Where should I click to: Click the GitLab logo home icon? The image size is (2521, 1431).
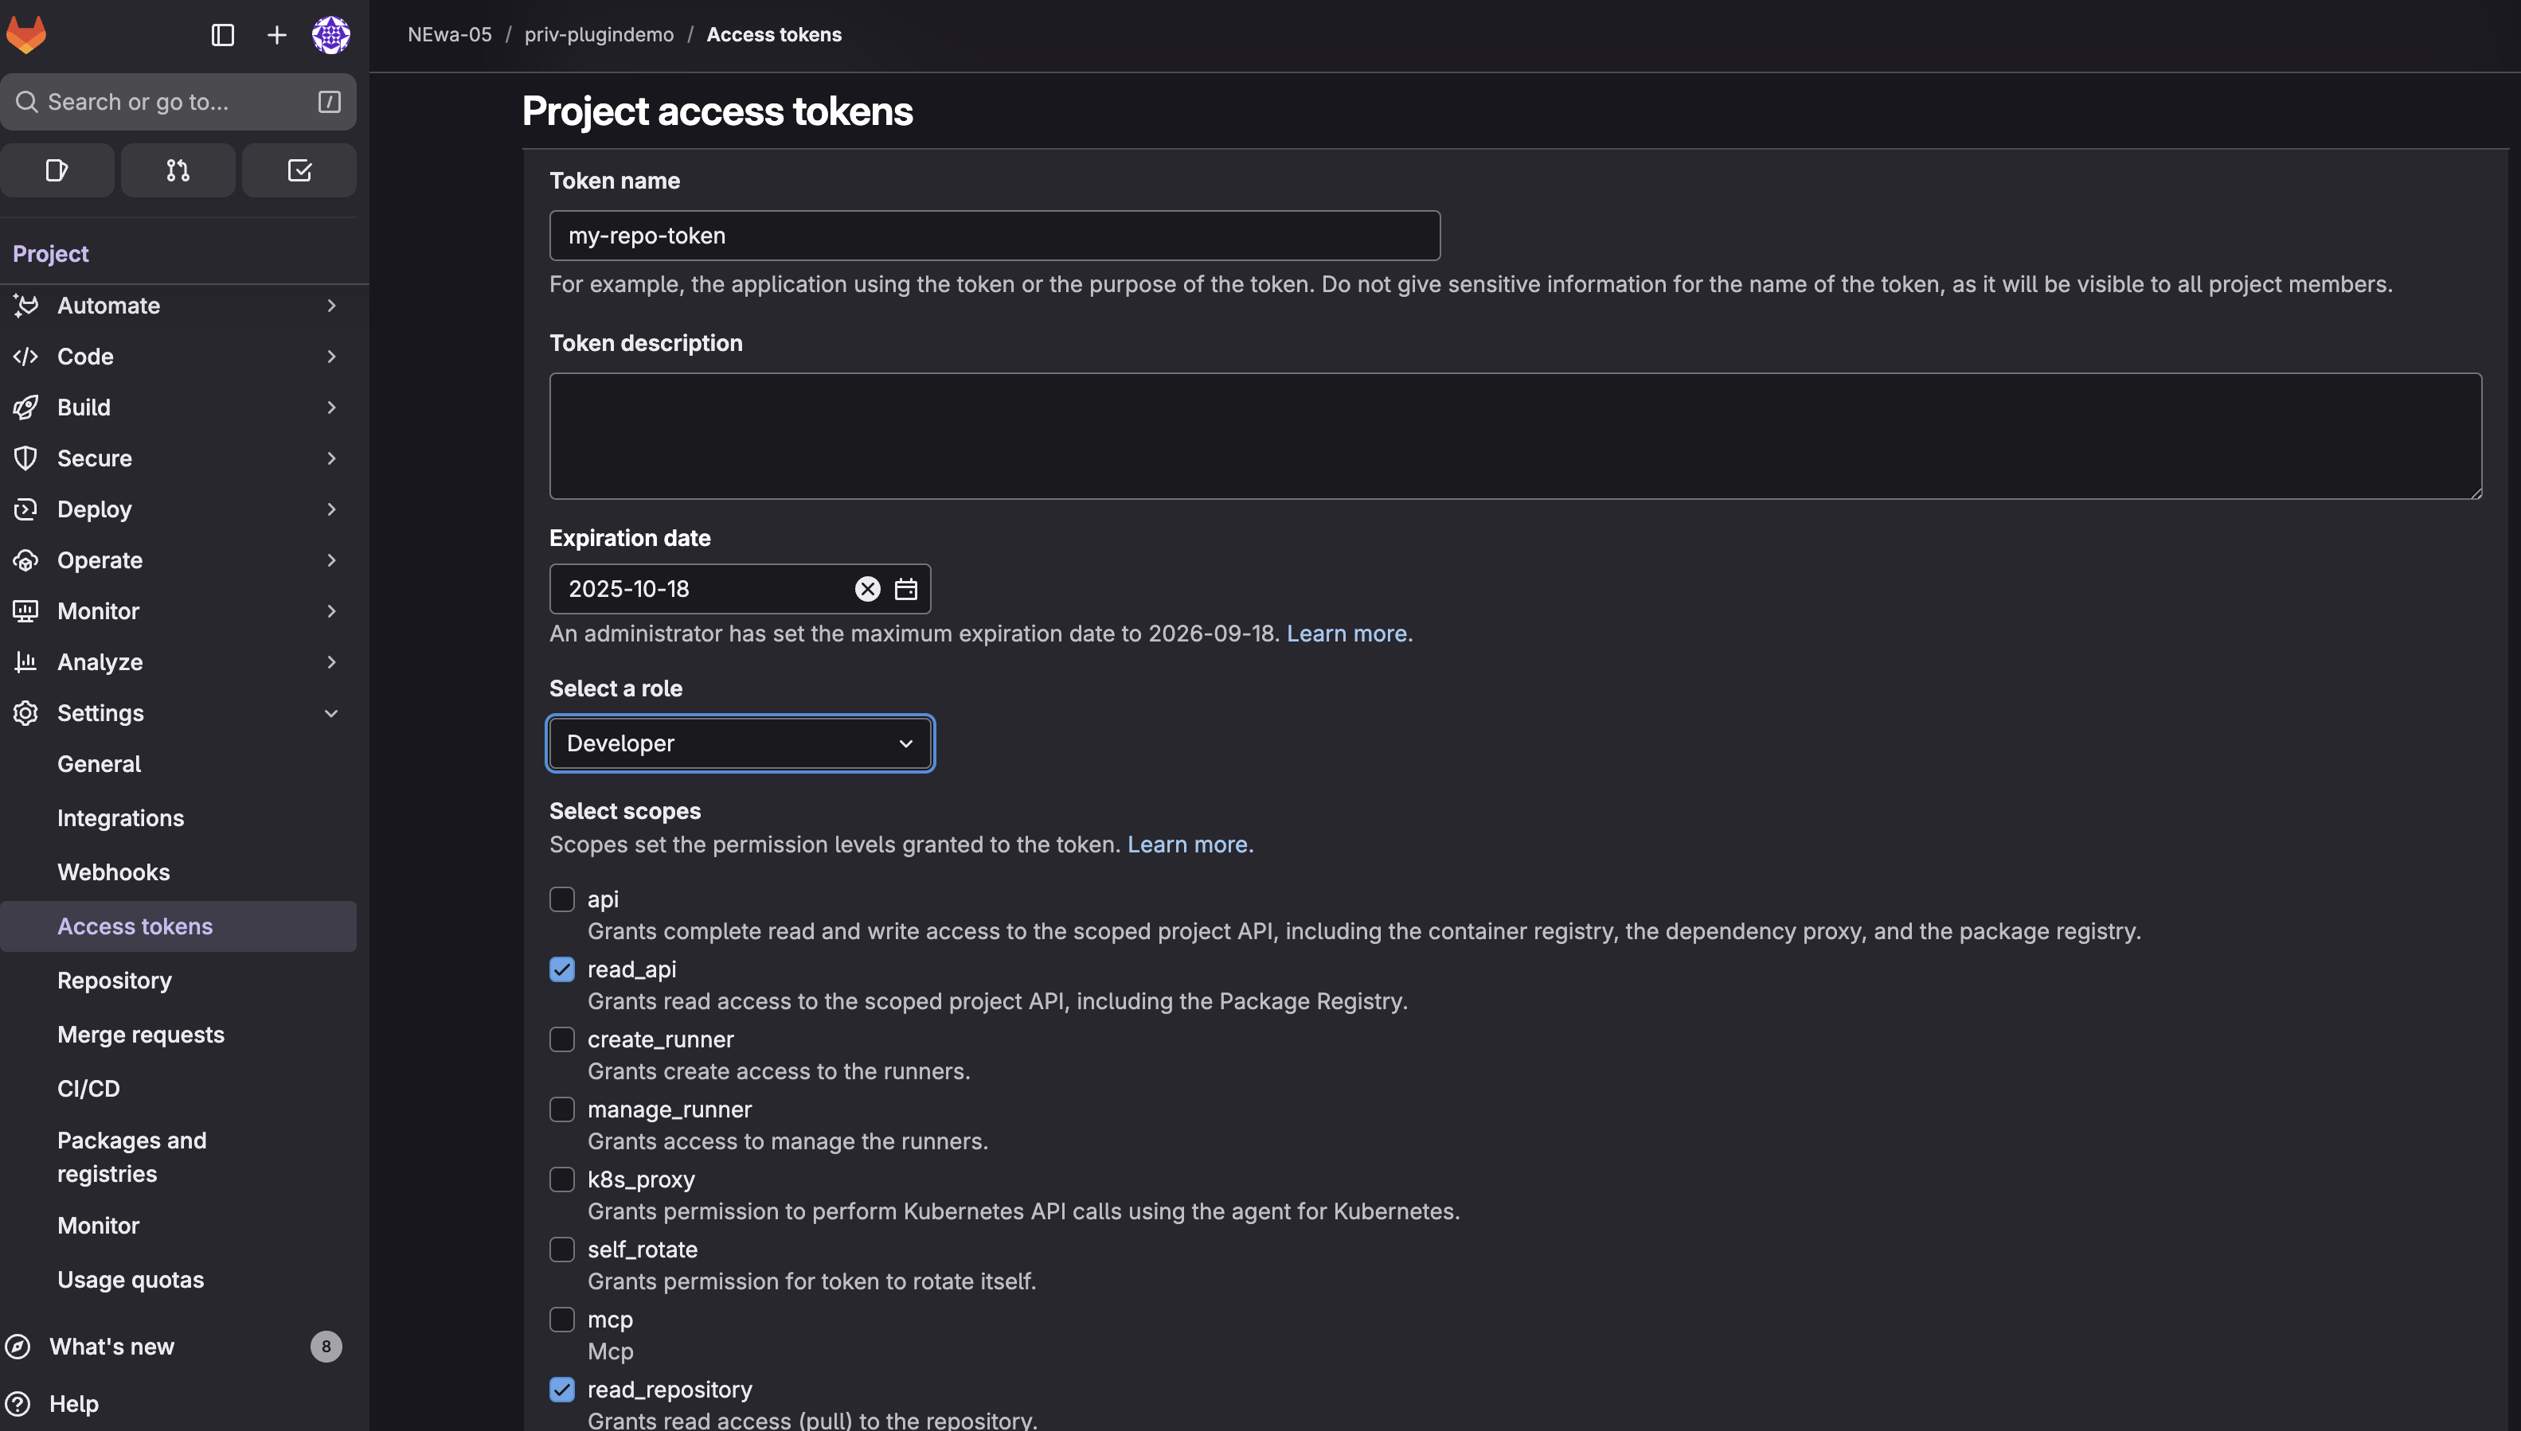click(26, 34)
